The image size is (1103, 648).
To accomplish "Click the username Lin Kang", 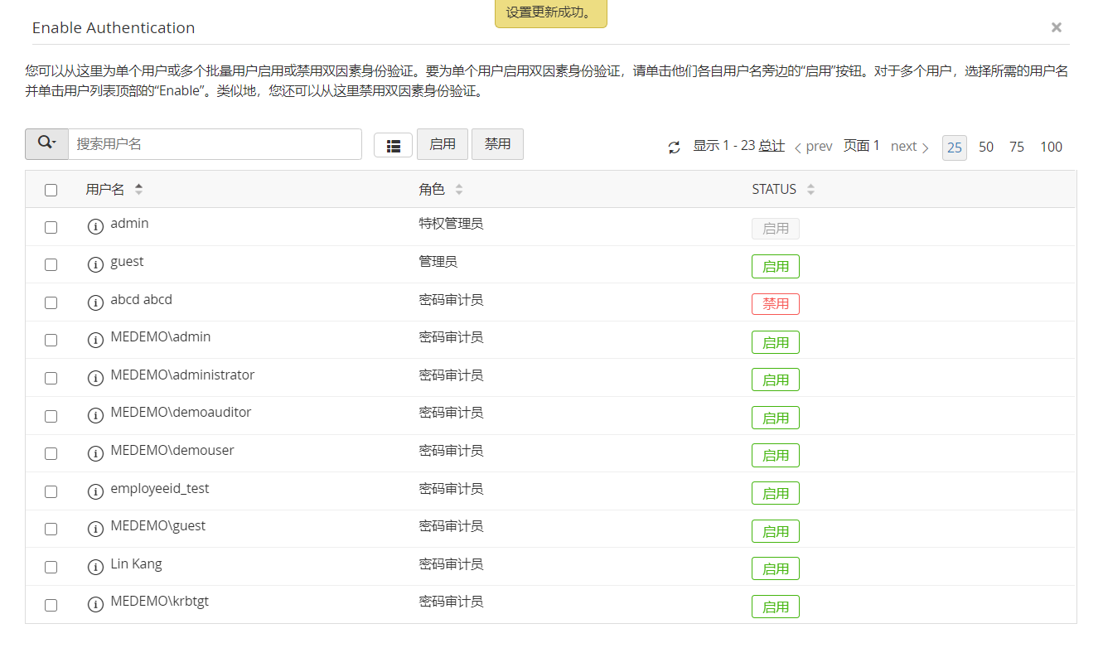I will coord(137,563).
